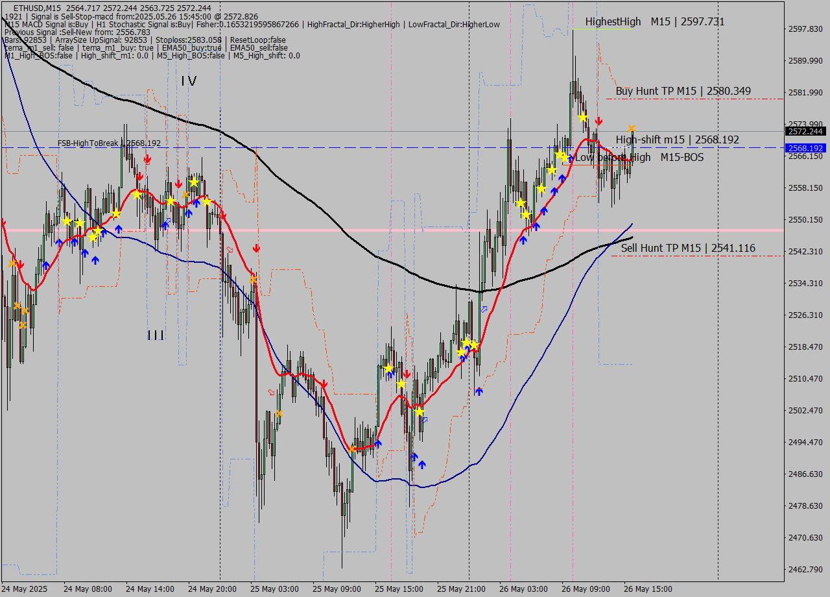830x597 pixels.
Task: Click the High-shift m15 2568.192 label
Action: click(677, 140)
